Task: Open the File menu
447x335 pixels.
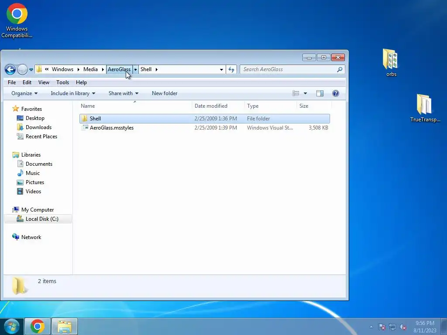Action: click(12, 82)
